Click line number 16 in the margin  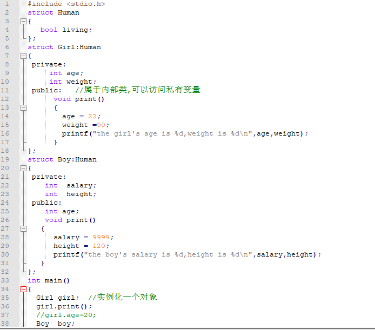pyautogui.click(x=5, y=133)
